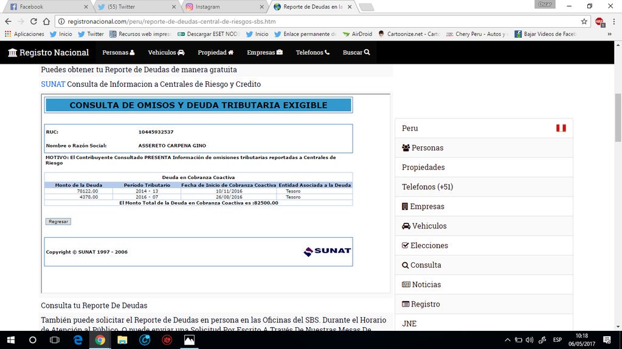Screen dimensions: 622x349
Task: Bookmark this page with the star icon
Action: (584, 21)
